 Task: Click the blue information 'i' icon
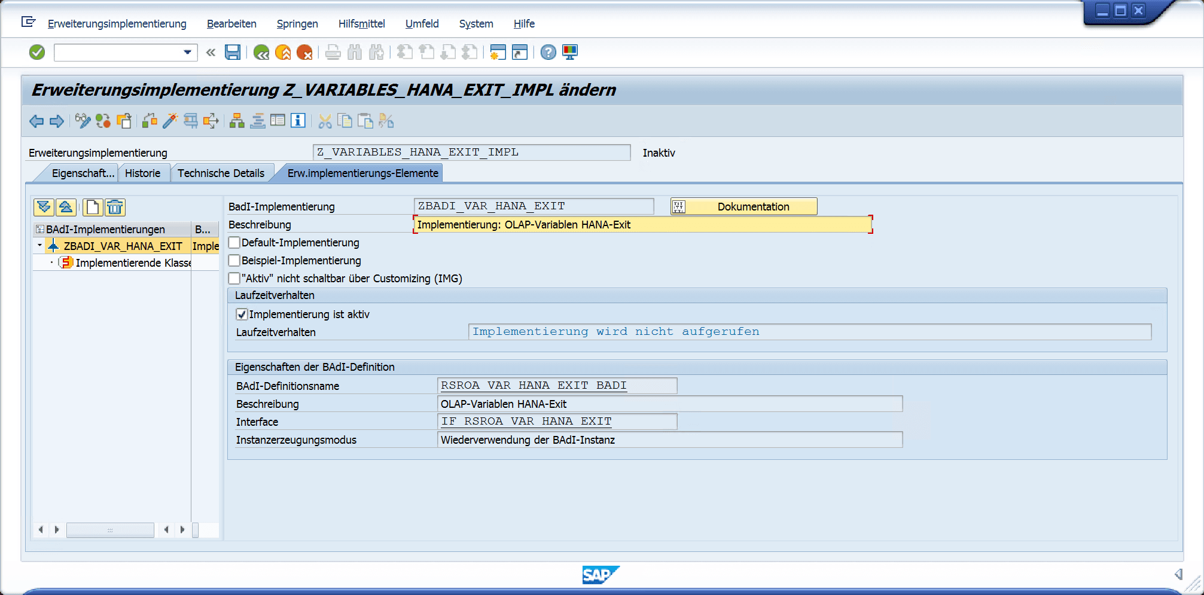pos(298,121)
